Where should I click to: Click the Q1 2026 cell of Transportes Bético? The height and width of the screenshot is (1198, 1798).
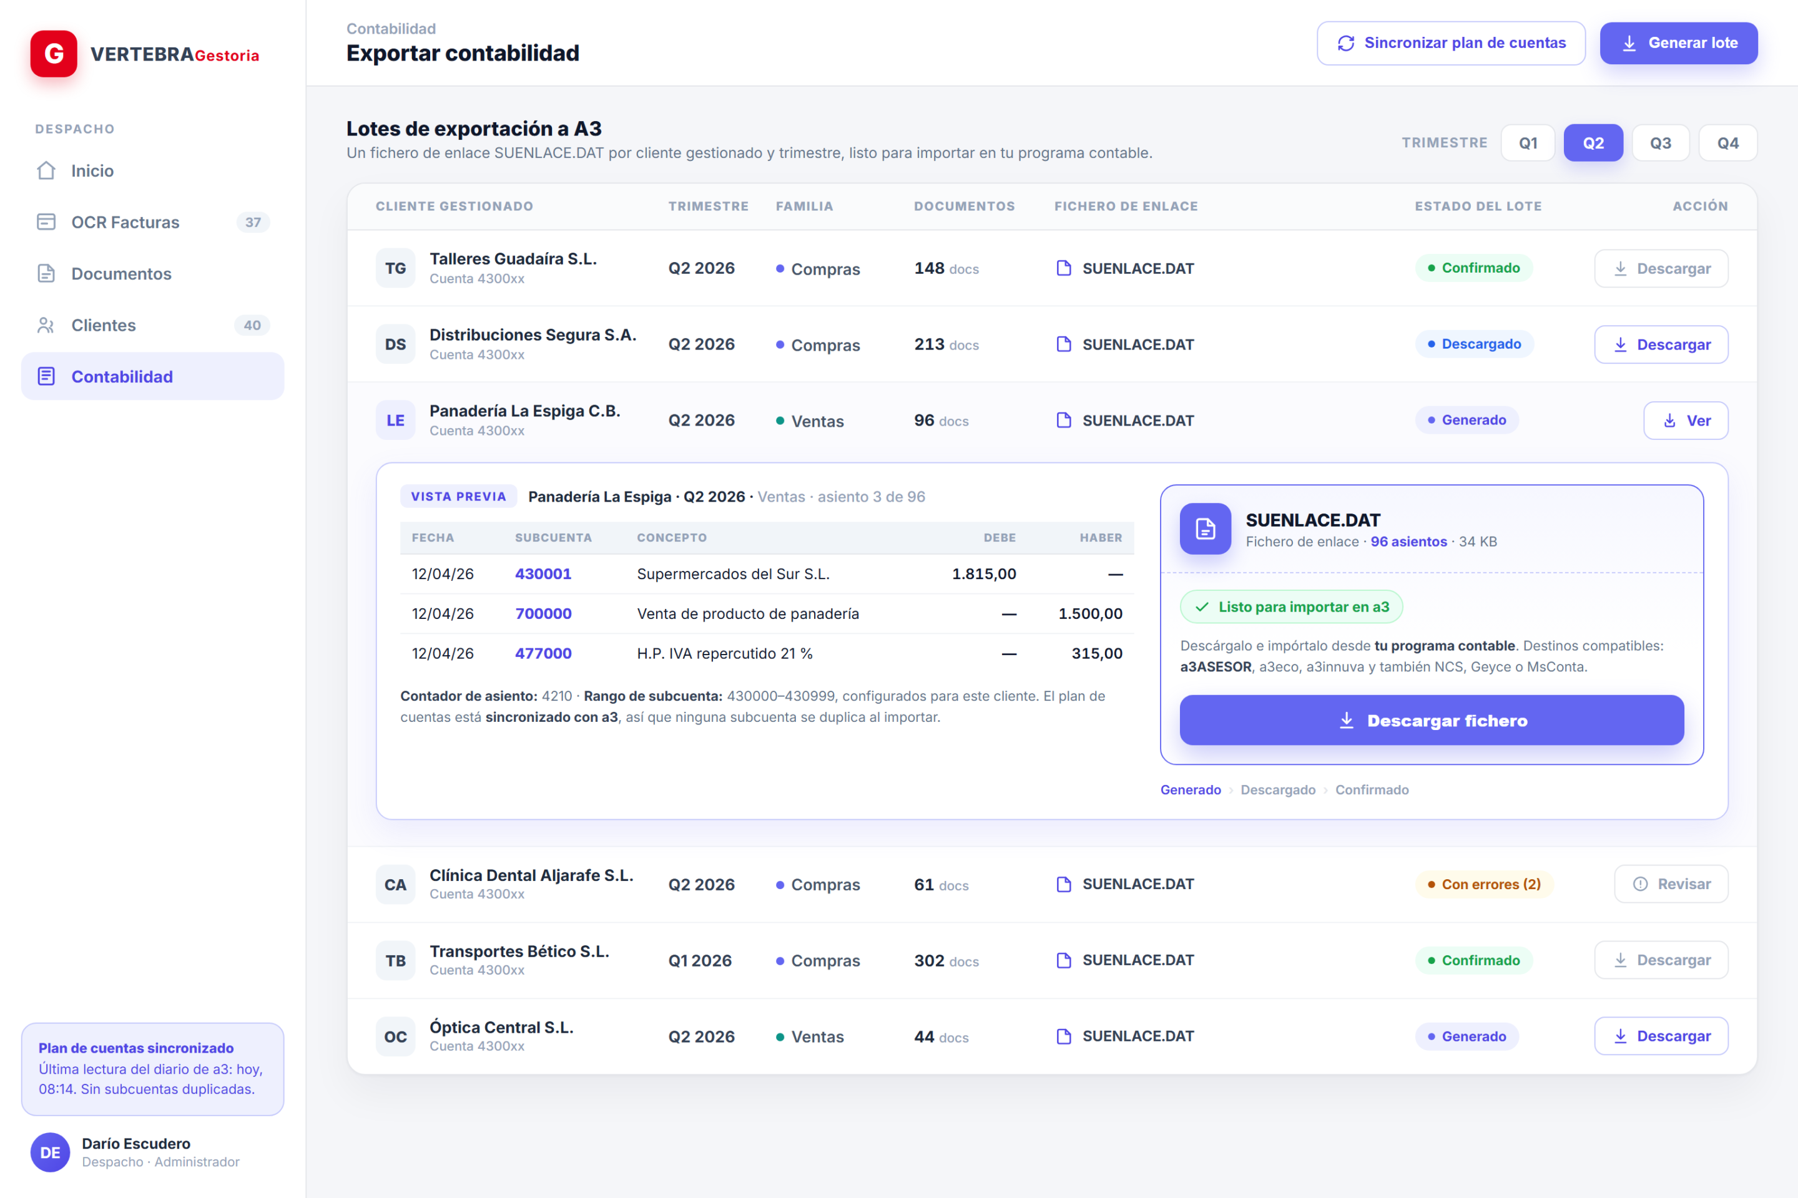[699, 960]
